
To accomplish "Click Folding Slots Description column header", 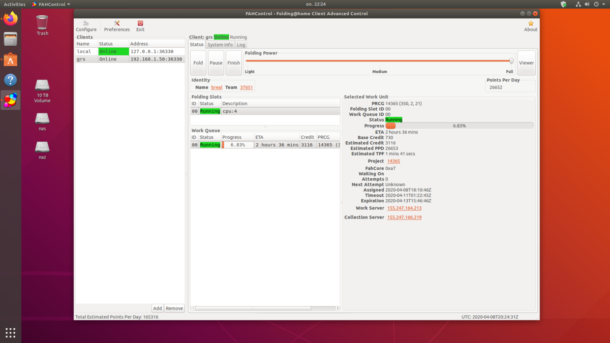I will 281,103.
